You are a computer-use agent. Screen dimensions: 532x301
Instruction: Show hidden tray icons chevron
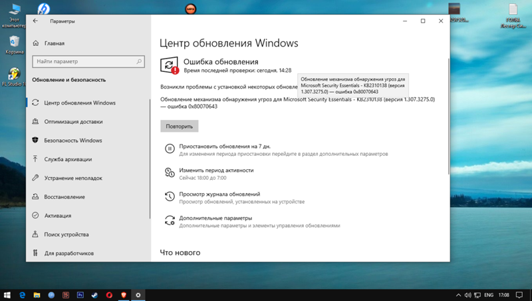click(x=458, y=295)
